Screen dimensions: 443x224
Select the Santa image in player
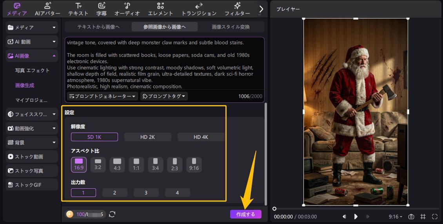[356, 112]
